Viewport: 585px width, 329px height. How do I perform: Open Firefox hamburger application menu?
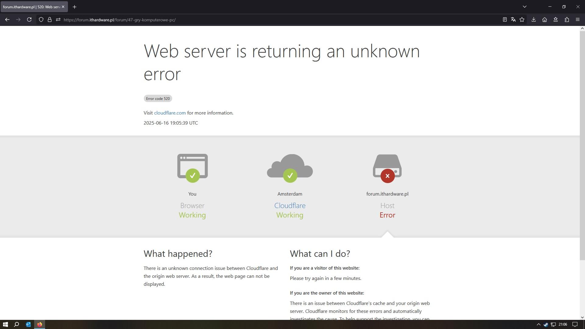tap(578, 20)
